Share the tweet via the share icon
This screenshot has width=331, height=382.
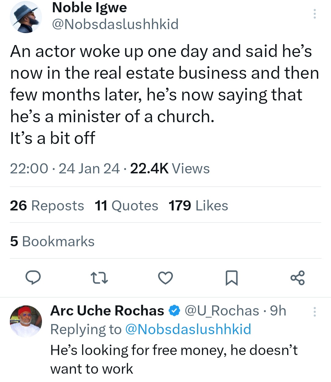coord(298,278)
